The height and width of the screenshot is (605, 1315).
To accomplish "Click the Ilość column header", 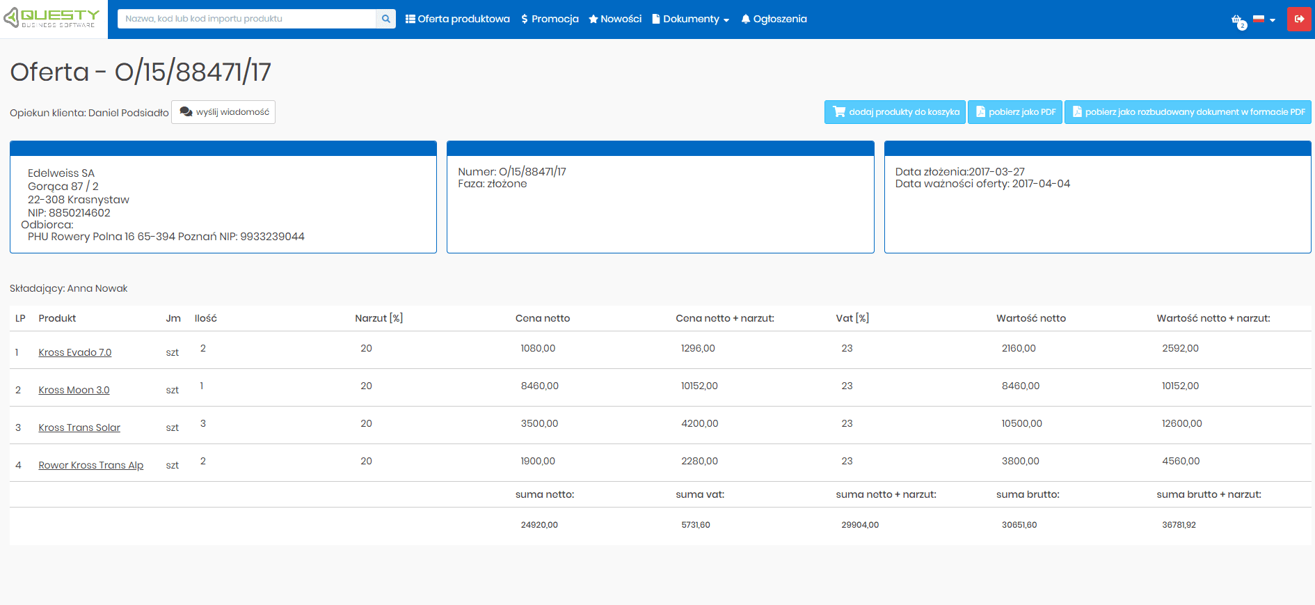I will point(206,318).
